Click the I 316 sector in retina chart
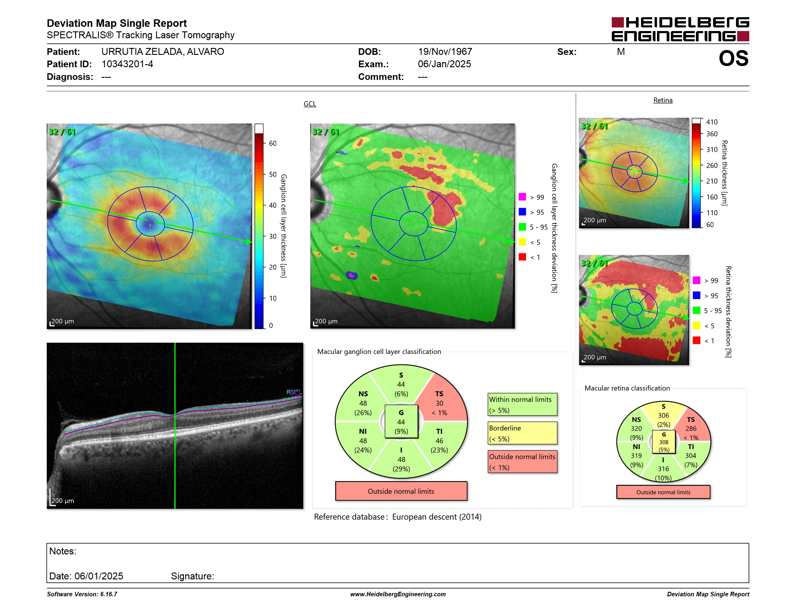 pyautogui.click(x=663, y=469)
